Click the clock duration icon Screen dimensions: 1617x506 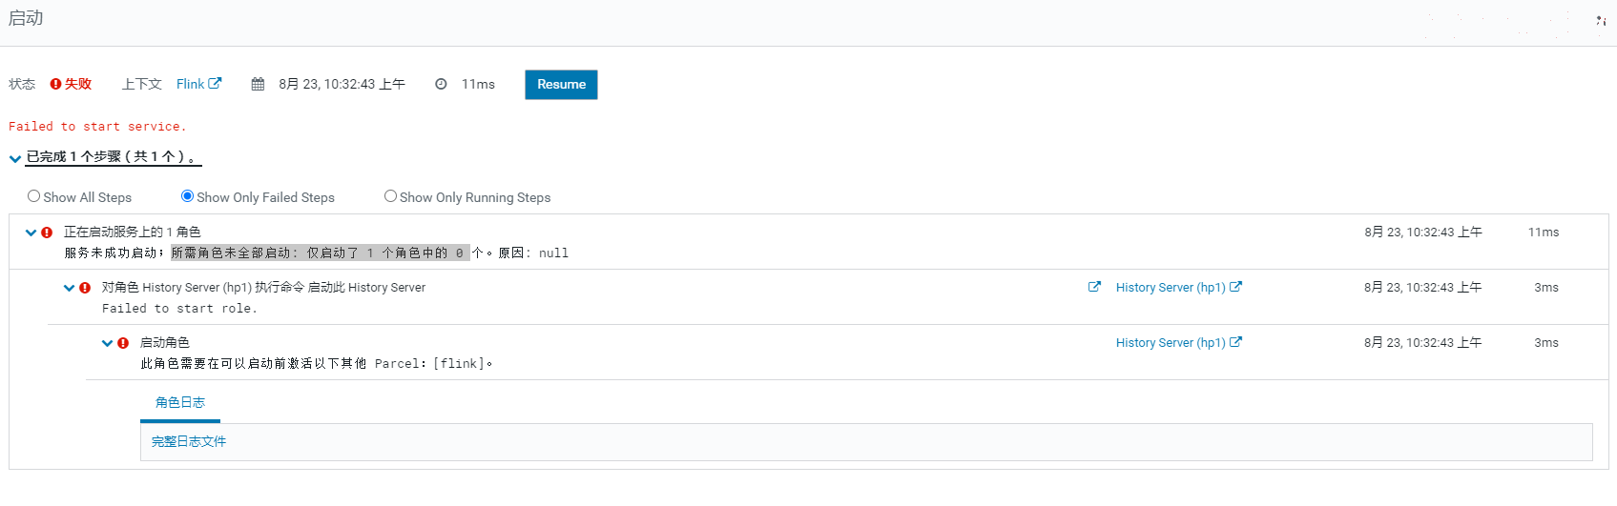click(x=441, y=84)
